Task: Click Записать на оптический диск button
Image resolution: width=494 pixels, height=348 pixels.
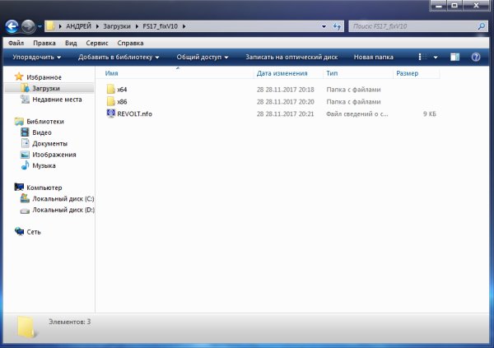Action: [292, 58]
